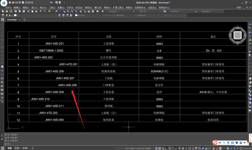Click the Cut scissors icon
Viewport: 252px width, 150px height.
coord(28,11)
